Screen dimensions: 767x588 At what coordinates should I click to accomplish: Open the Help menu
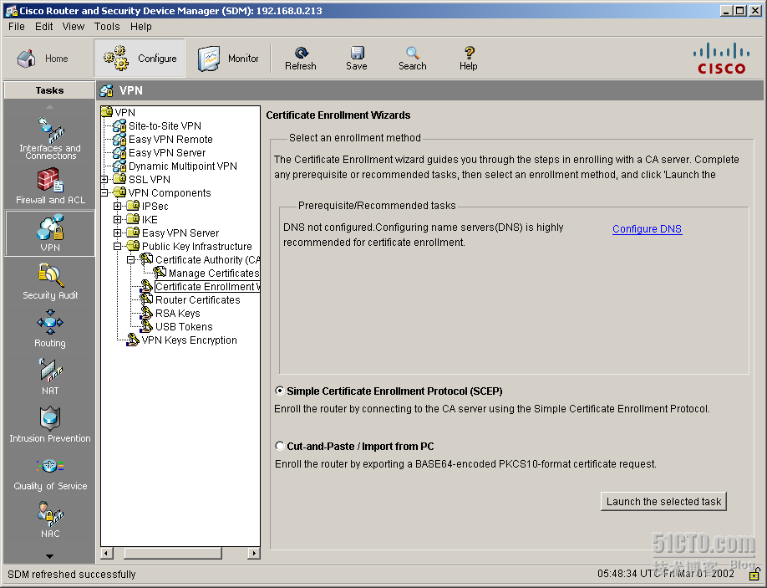[x=141, y=27]
